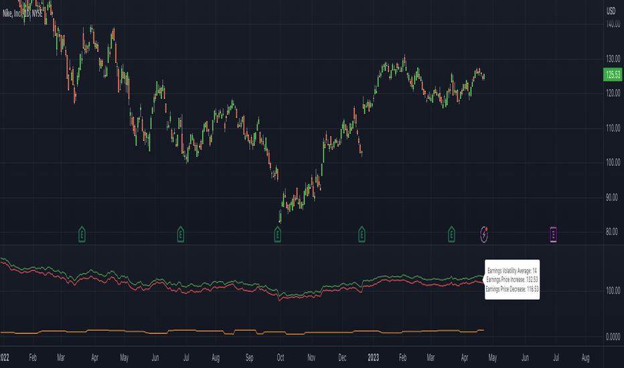Image resolution: width=624 pixels, height=368 pixels.
Task: Click the Aug label at the time axis end
Action: click(x=585, y=358)
